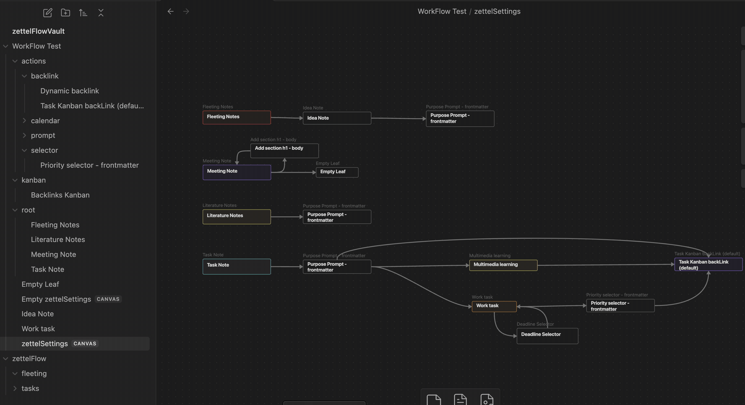The width and height of the screenshot is (745, 405).
Task: Add note from vault canvas icon
Action: [460, 400]
